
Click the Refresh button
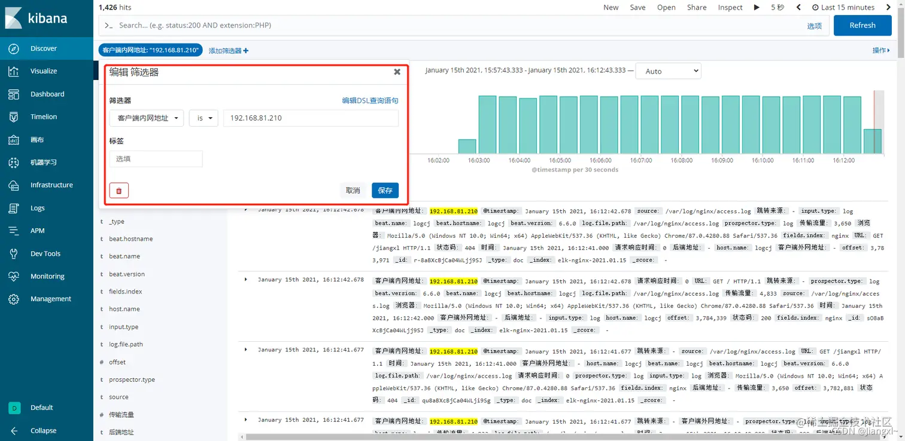(x=862, y=25)
